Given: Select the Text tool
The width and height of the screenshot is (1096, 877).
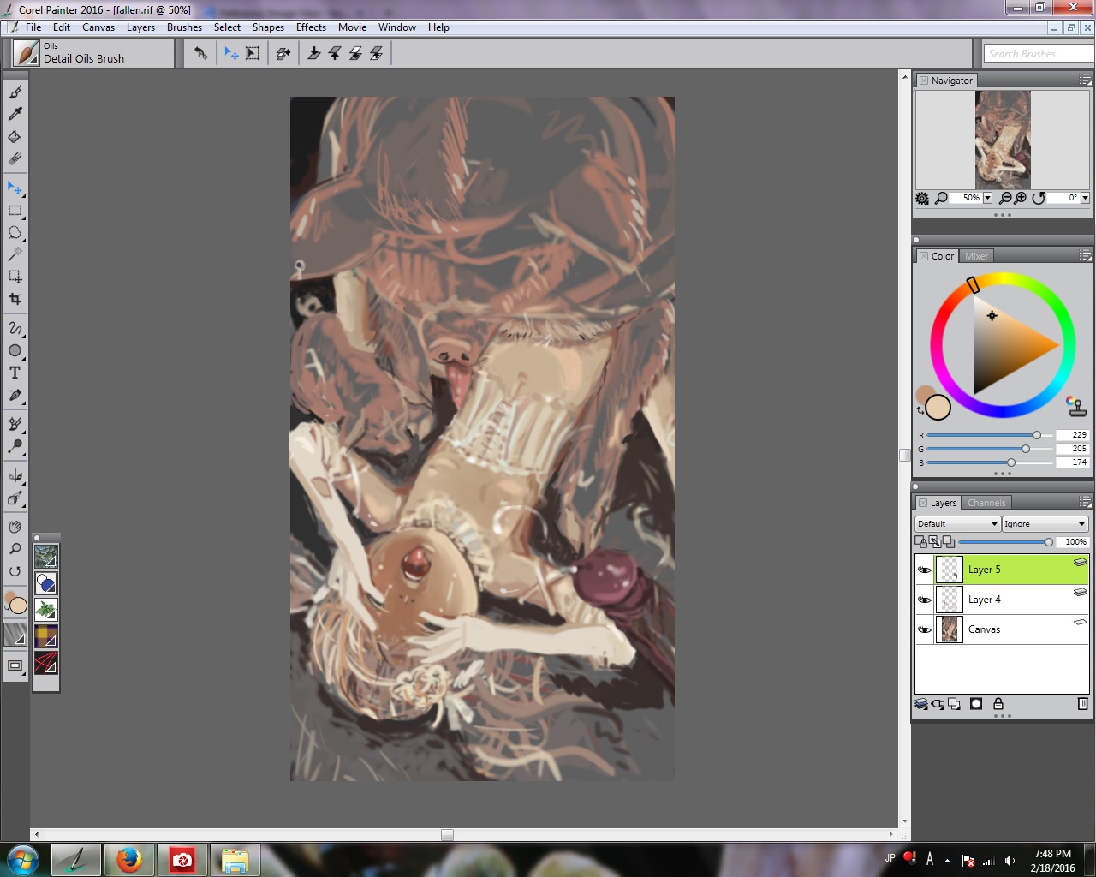Looking at the screenshot, I should 15,373.
